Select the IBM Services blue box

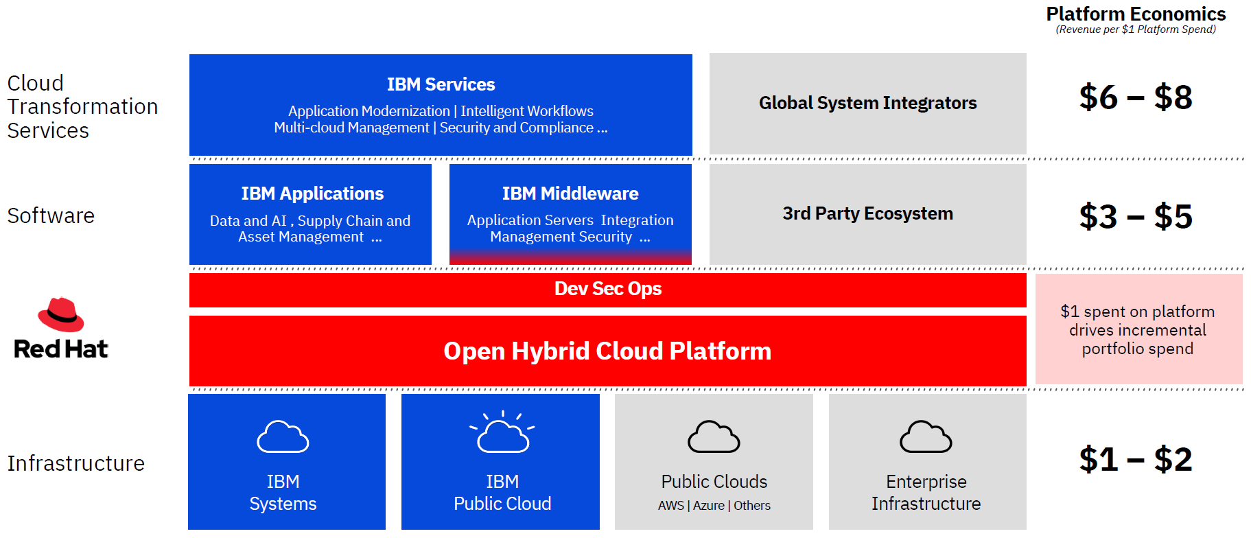pyautogui.click(x=441, y=104)
